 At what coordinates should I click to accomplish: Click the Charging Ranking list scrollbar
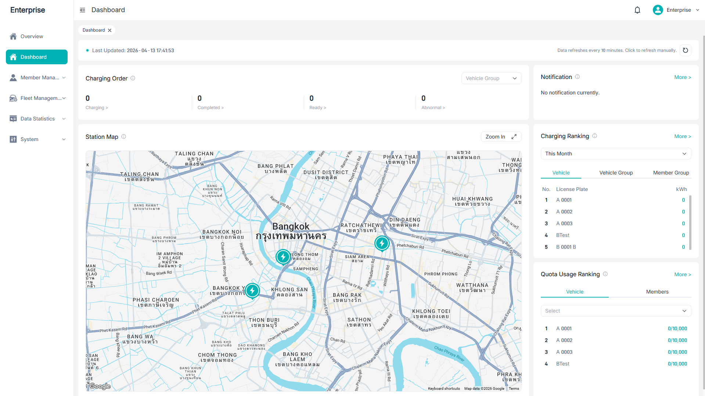click(x=690, y=222)
